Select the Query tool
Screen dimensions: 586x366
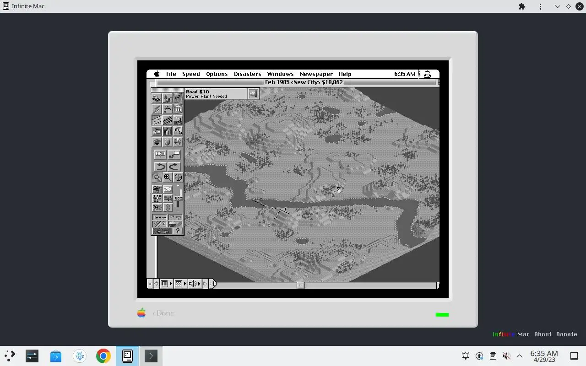click(174, 154)
